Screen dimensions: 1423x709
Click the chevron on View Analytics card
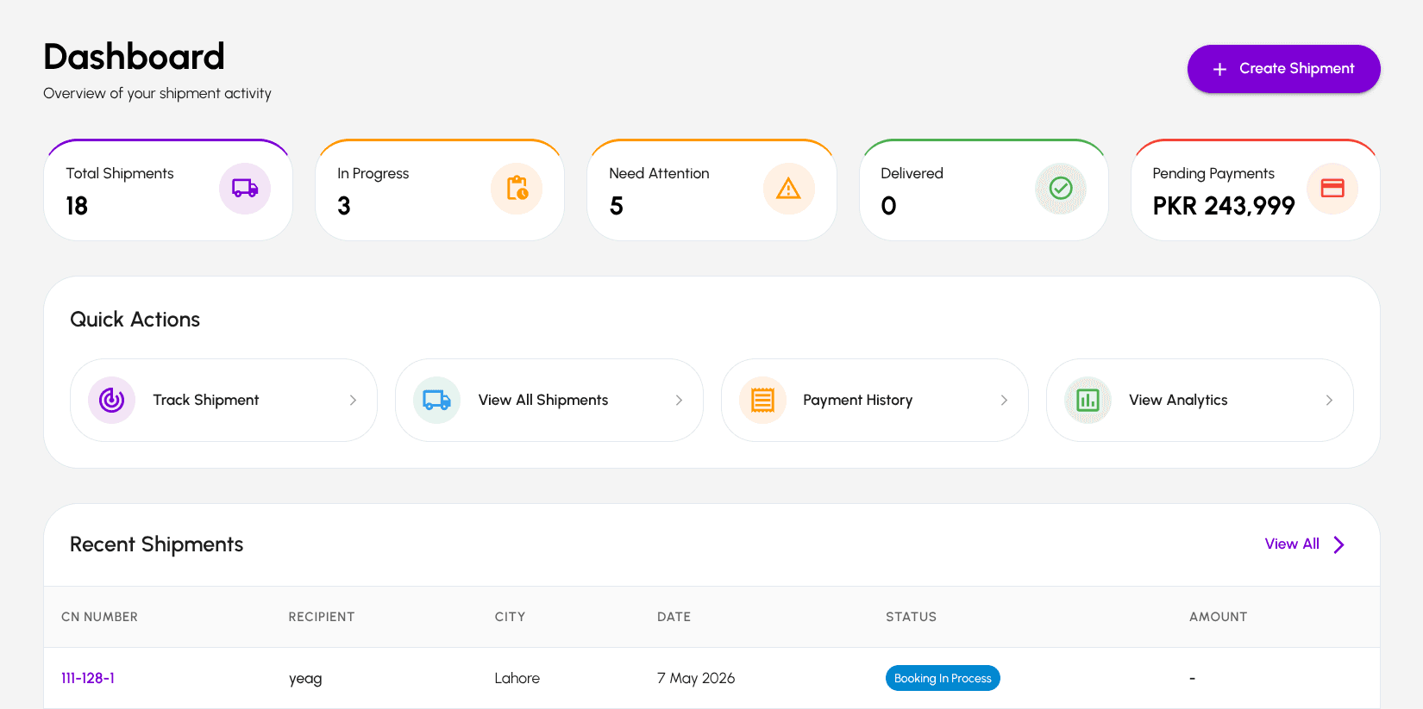(x=1329, y=401)
